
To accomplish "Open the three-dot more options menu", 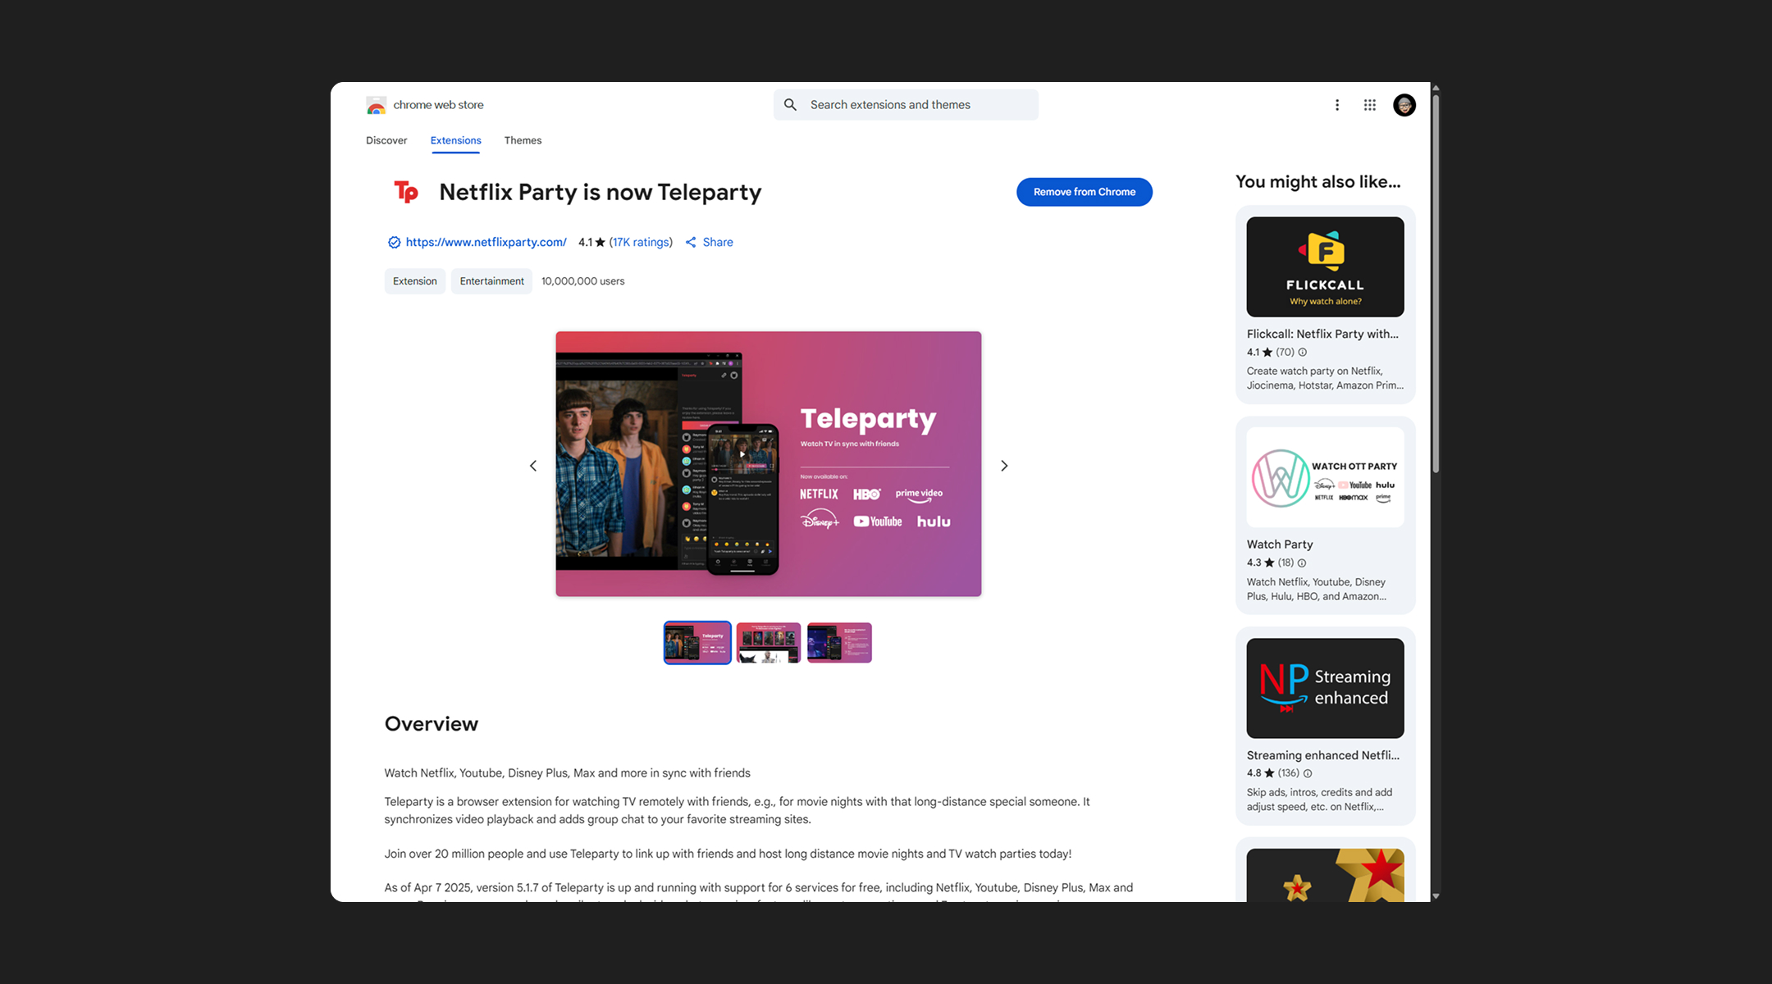I will click(x=1337, y=105).
